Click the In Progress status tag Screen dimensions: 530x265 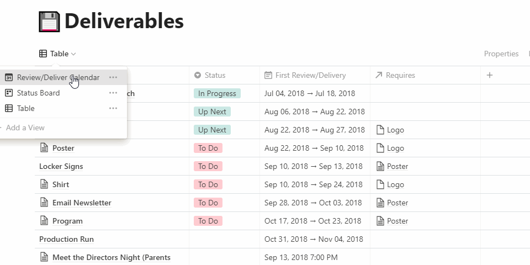[217, 93]
